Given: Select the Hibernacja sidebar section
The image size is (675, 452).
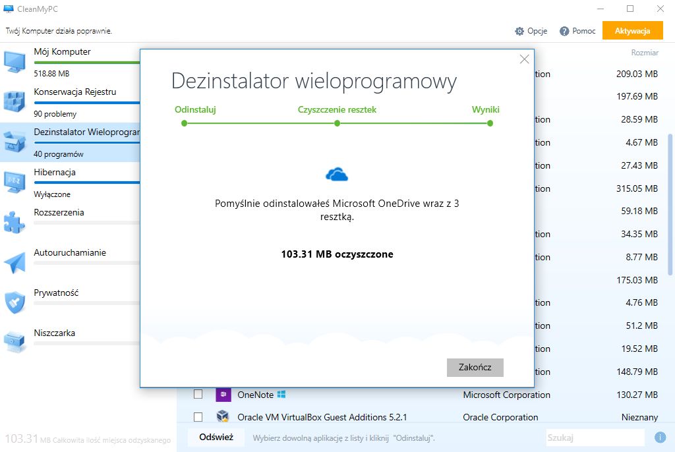Looking at the screenshot, I should point(70,183).
